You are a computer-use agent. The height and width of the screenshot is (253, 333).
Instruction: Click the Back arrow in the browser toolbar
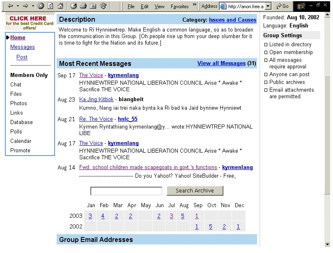(10, 6)
